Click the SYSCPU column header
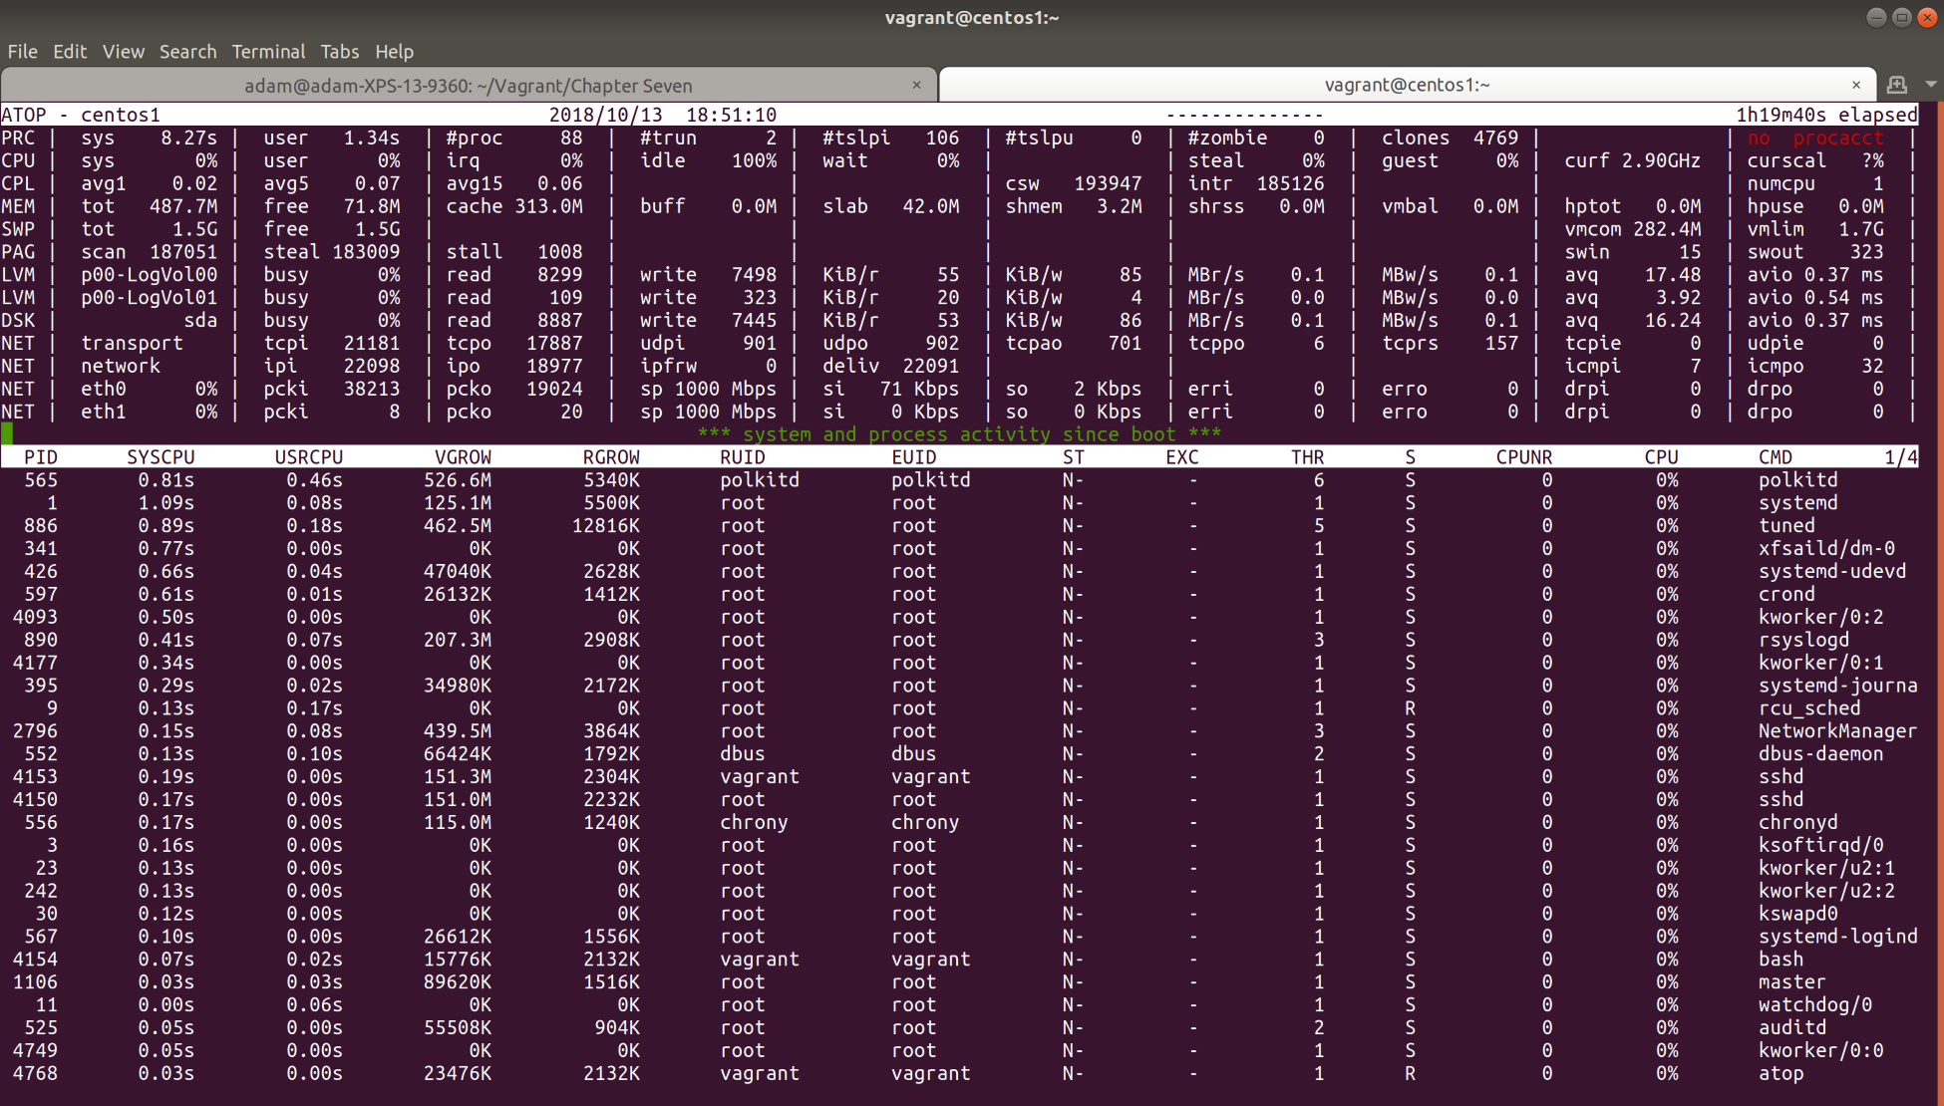The image size is (1944, 1106). coord(161,457)
